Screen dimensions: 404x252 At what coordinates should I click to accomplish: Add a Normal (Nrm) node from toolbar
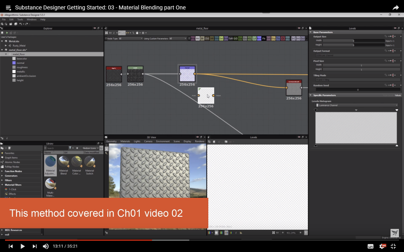point(259,39)
